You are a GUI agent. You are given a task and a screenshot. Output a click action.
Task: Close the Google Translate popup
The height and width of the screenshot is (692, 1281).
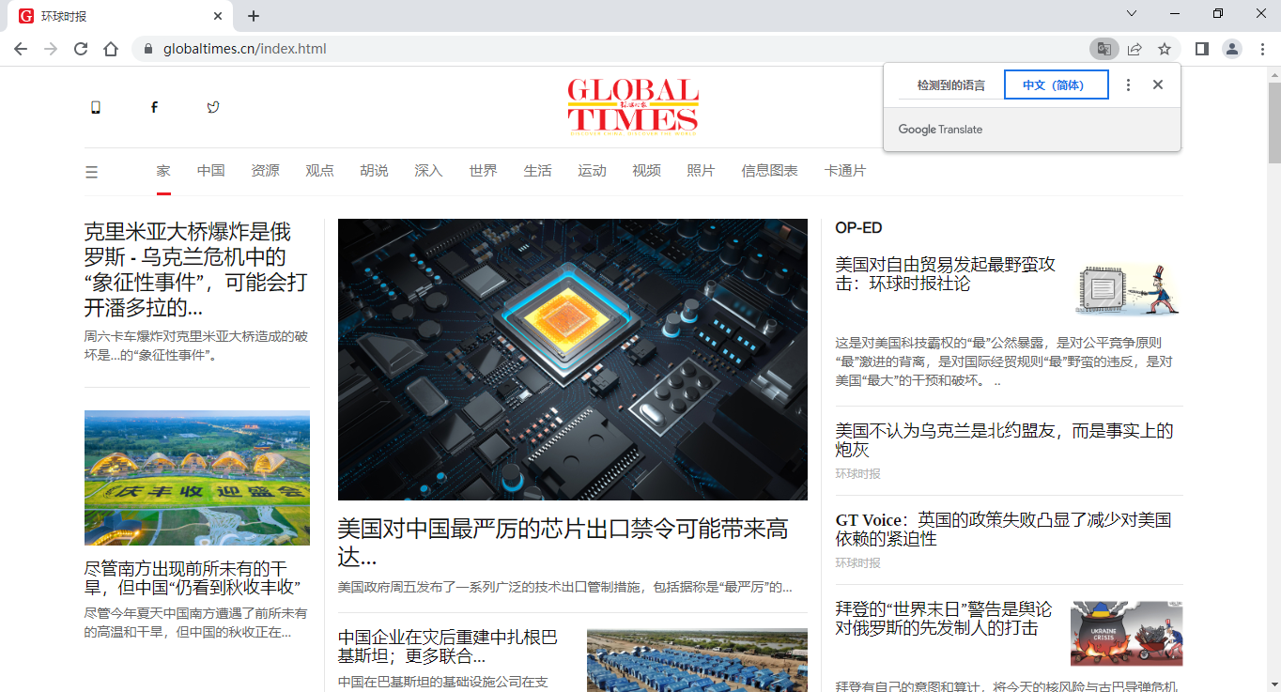click(1158, 85)
